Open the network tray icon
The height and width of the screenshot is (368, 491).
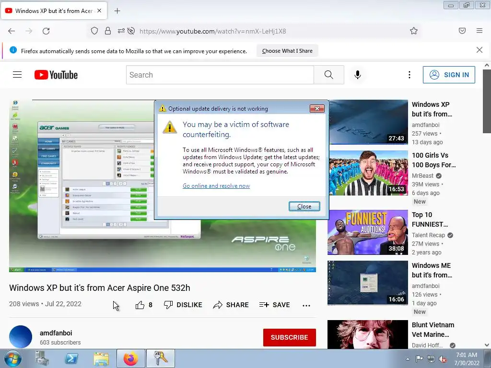(x=431, y=359)
